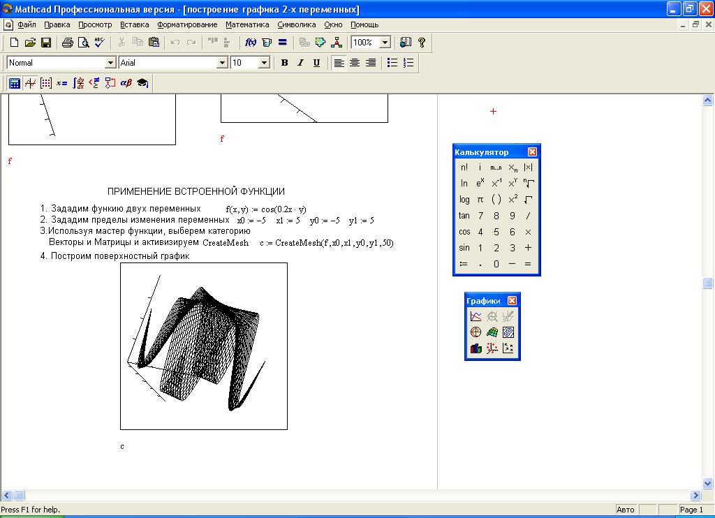Center align text
The height and width of the screenshot is (518, 715).
[355, 63]
